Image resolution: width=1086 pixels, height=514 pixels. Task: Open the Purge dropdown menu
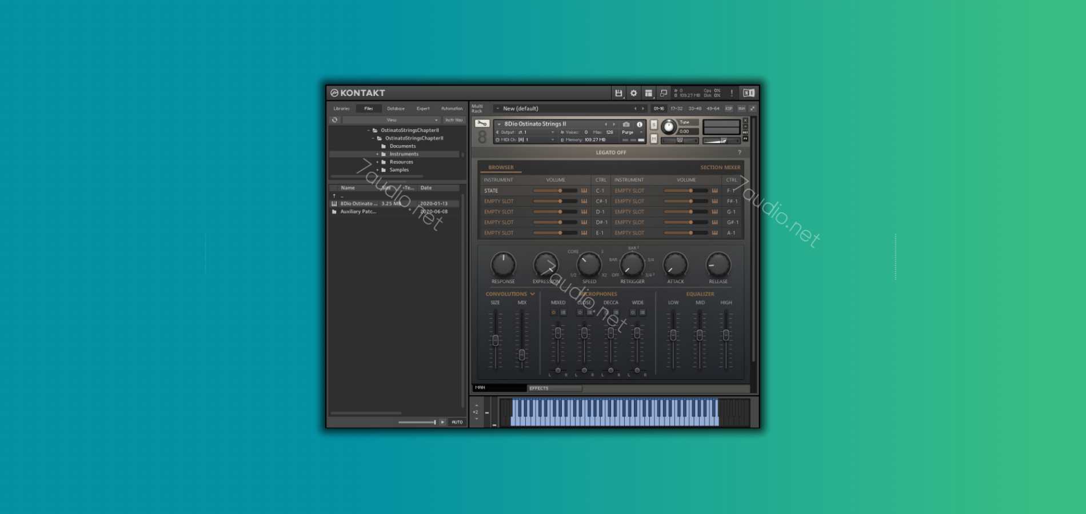(x=631, y=132)
